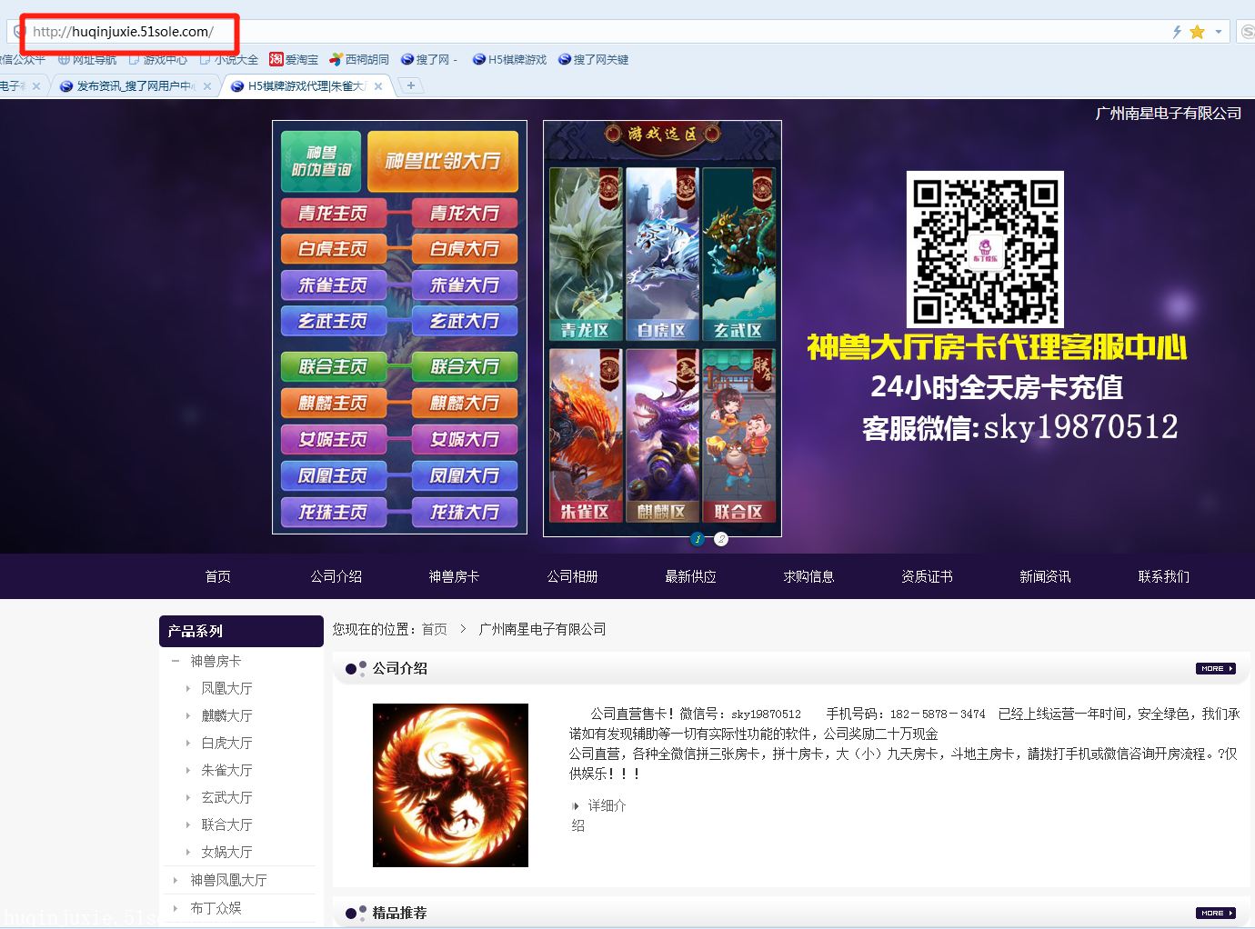Click the bookmark star icon in the address bar

pyautogui.click(x=1197, y=32)
